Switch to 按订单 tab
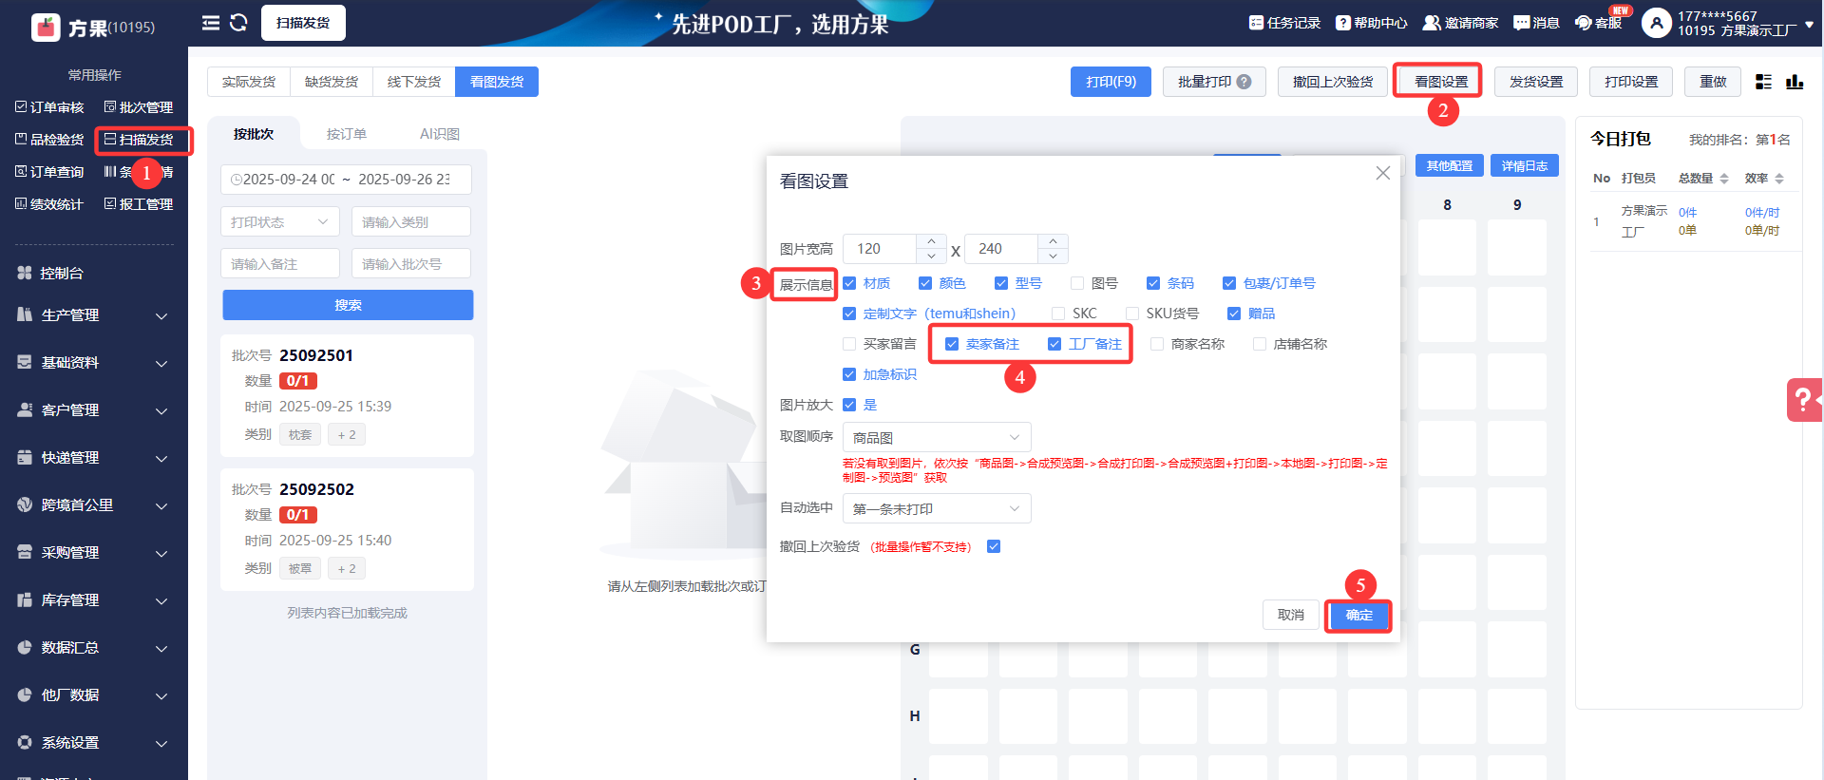Screen dimensions: 1824x780 click(347, 134)
